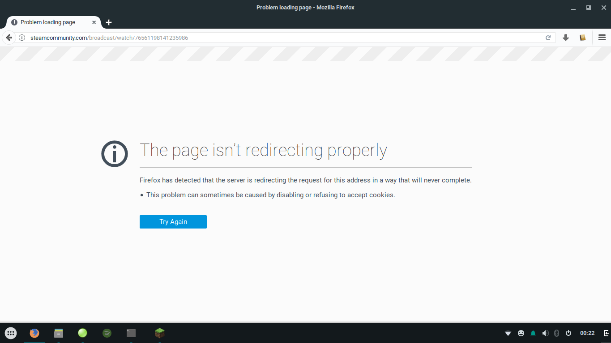Image resolution: width=611 pixels, height=343 pixels.
Task: Switch to Firefox in the taskbar
Action: pos(34,333)
